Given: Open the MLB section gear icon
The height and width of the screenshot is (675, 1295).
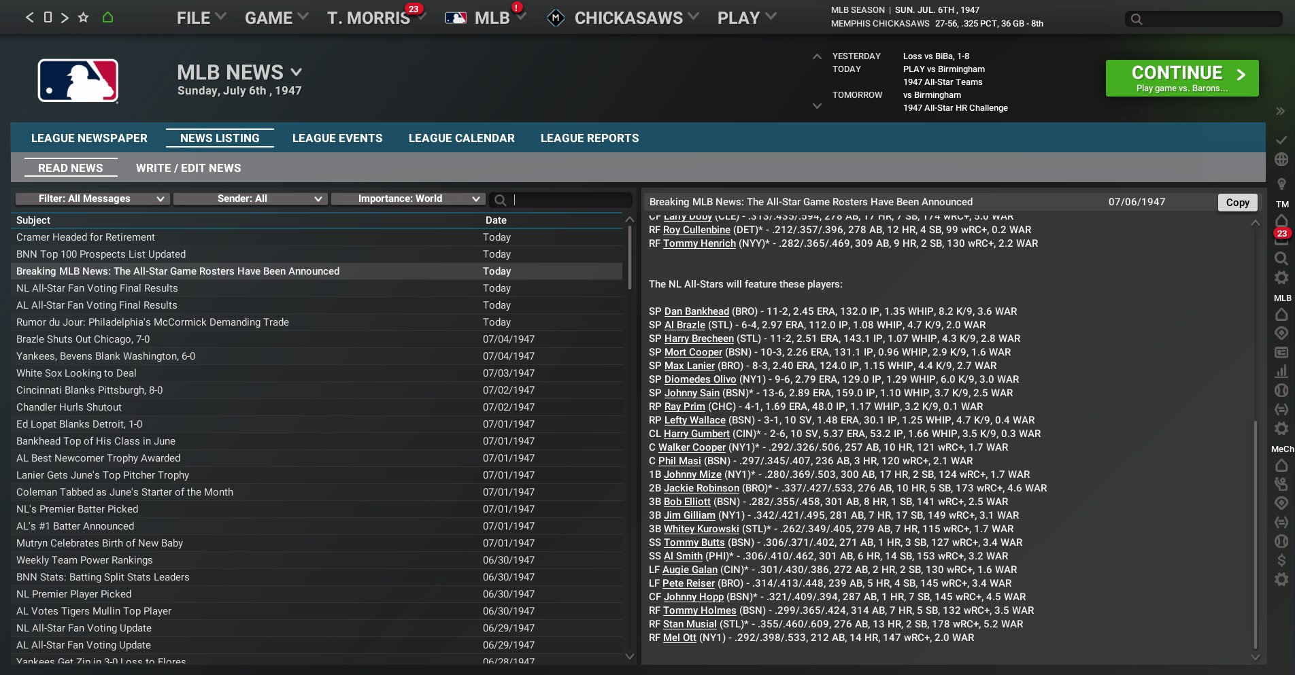Looking at the screenshot, I should tap(1281, 428).
